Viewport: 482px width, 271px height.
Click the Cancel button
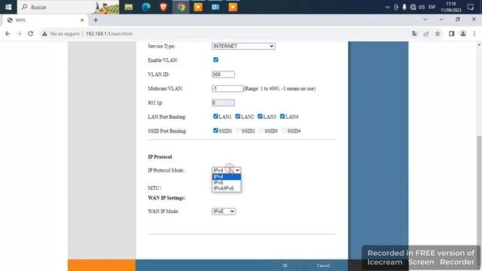(x=323, y=266)
